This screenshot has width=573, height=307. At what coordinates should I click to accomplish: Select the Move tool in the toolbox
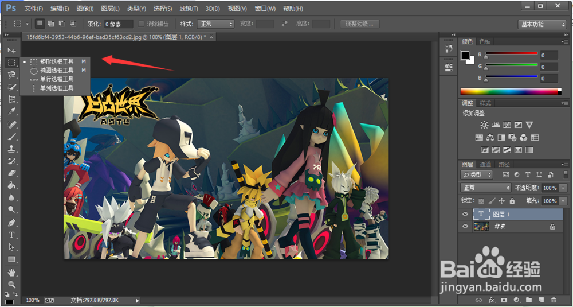pos(11,50)
